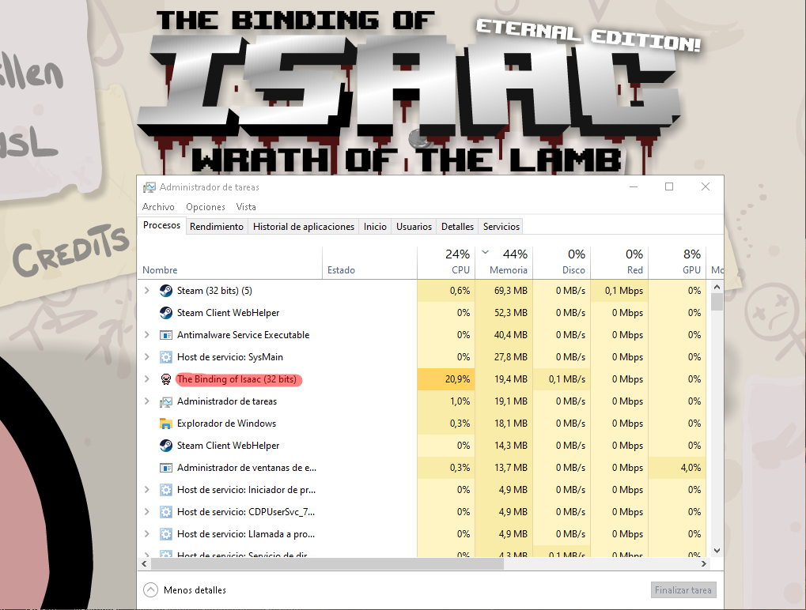Click the Antimalware Service Executable icon
This screenshot has width=806, height=610.
[x=165, y=335]
